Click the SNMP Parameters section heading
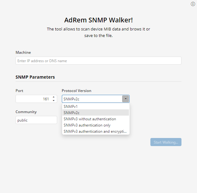The image size is (197, 193). (x=35, y=77)
